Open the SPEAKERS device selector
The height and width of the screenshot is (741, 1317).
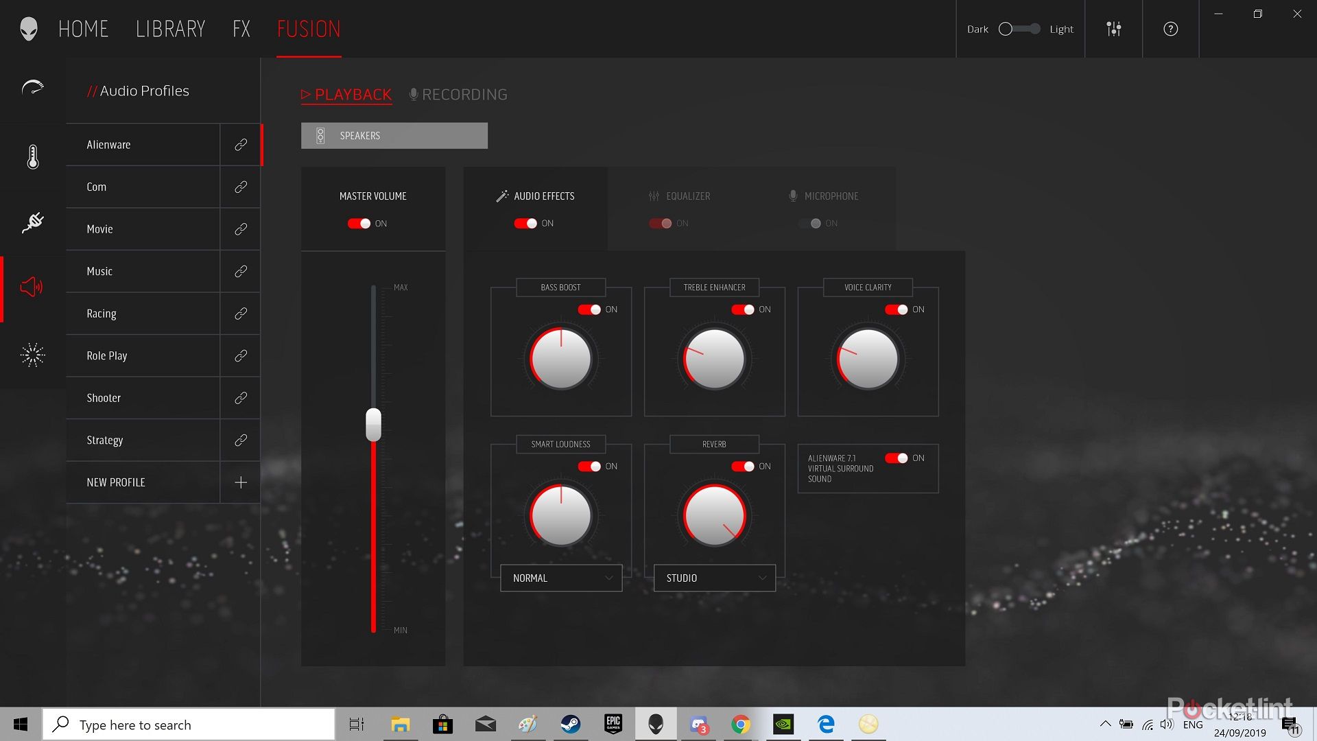click(394, 136)
